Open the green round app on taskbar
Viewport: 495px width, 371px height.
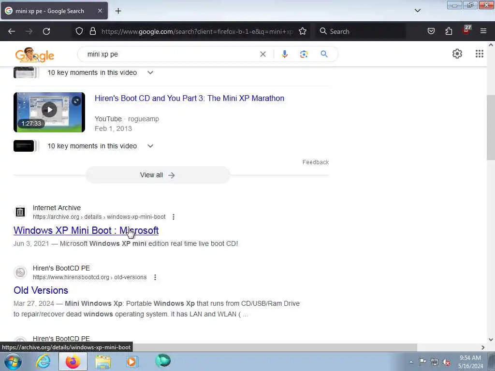163,361
